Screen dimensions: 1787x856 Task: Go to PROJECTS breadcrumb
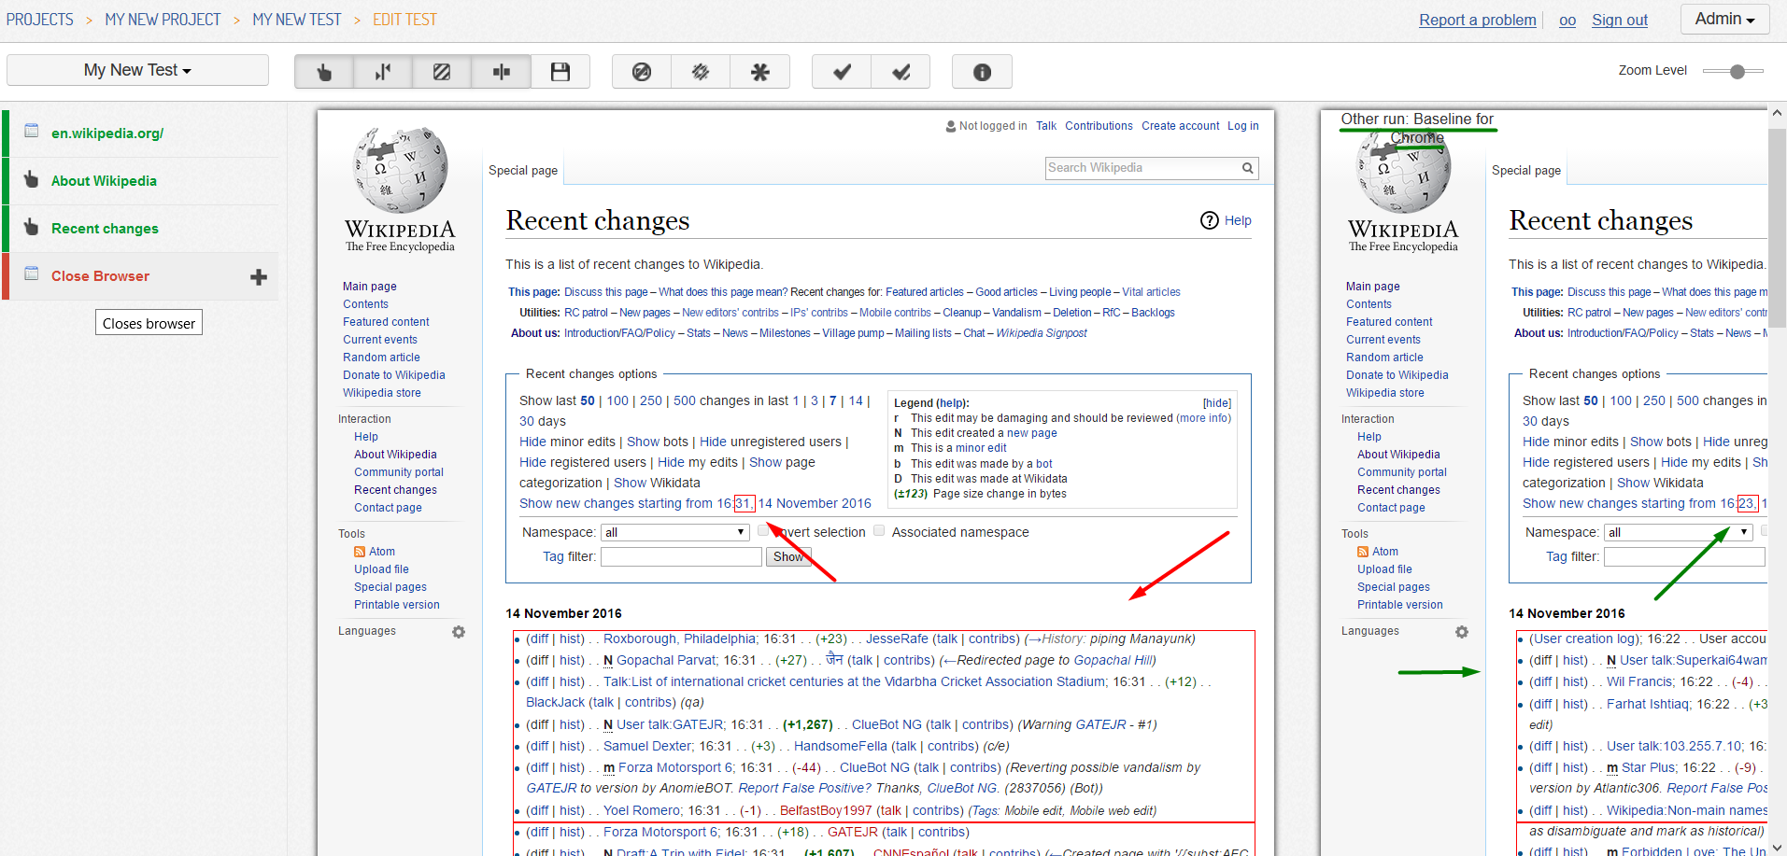click(40, 20)
